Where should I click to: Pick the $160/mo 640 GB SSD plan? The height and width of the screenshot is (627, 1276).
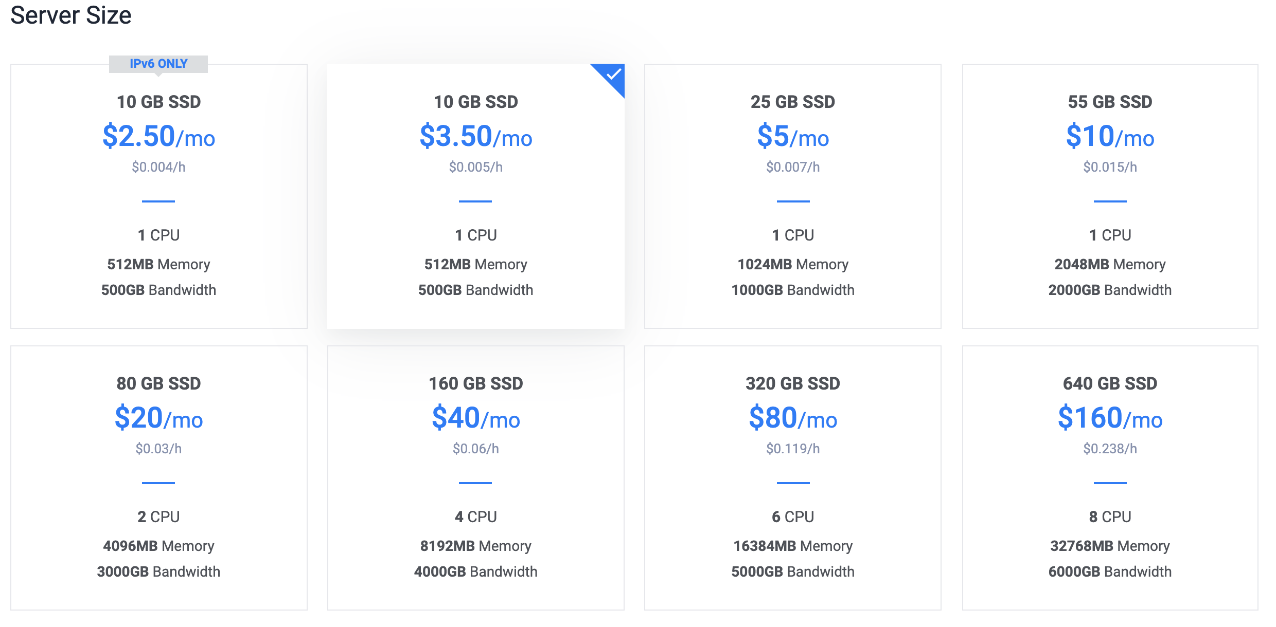[1110, 478]
